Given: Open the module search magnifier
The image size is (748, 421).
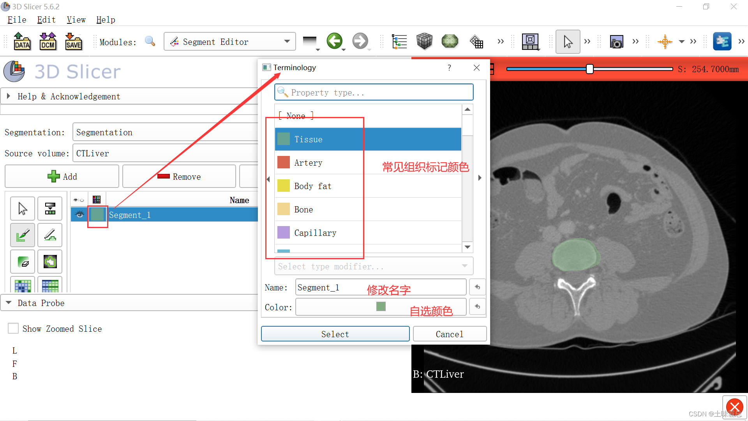Looking at the screenshot, I should (150, 41).
